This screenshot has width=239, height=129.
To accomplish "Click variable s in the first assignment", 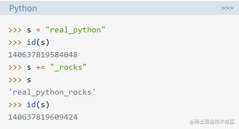I will click(29, 30).
